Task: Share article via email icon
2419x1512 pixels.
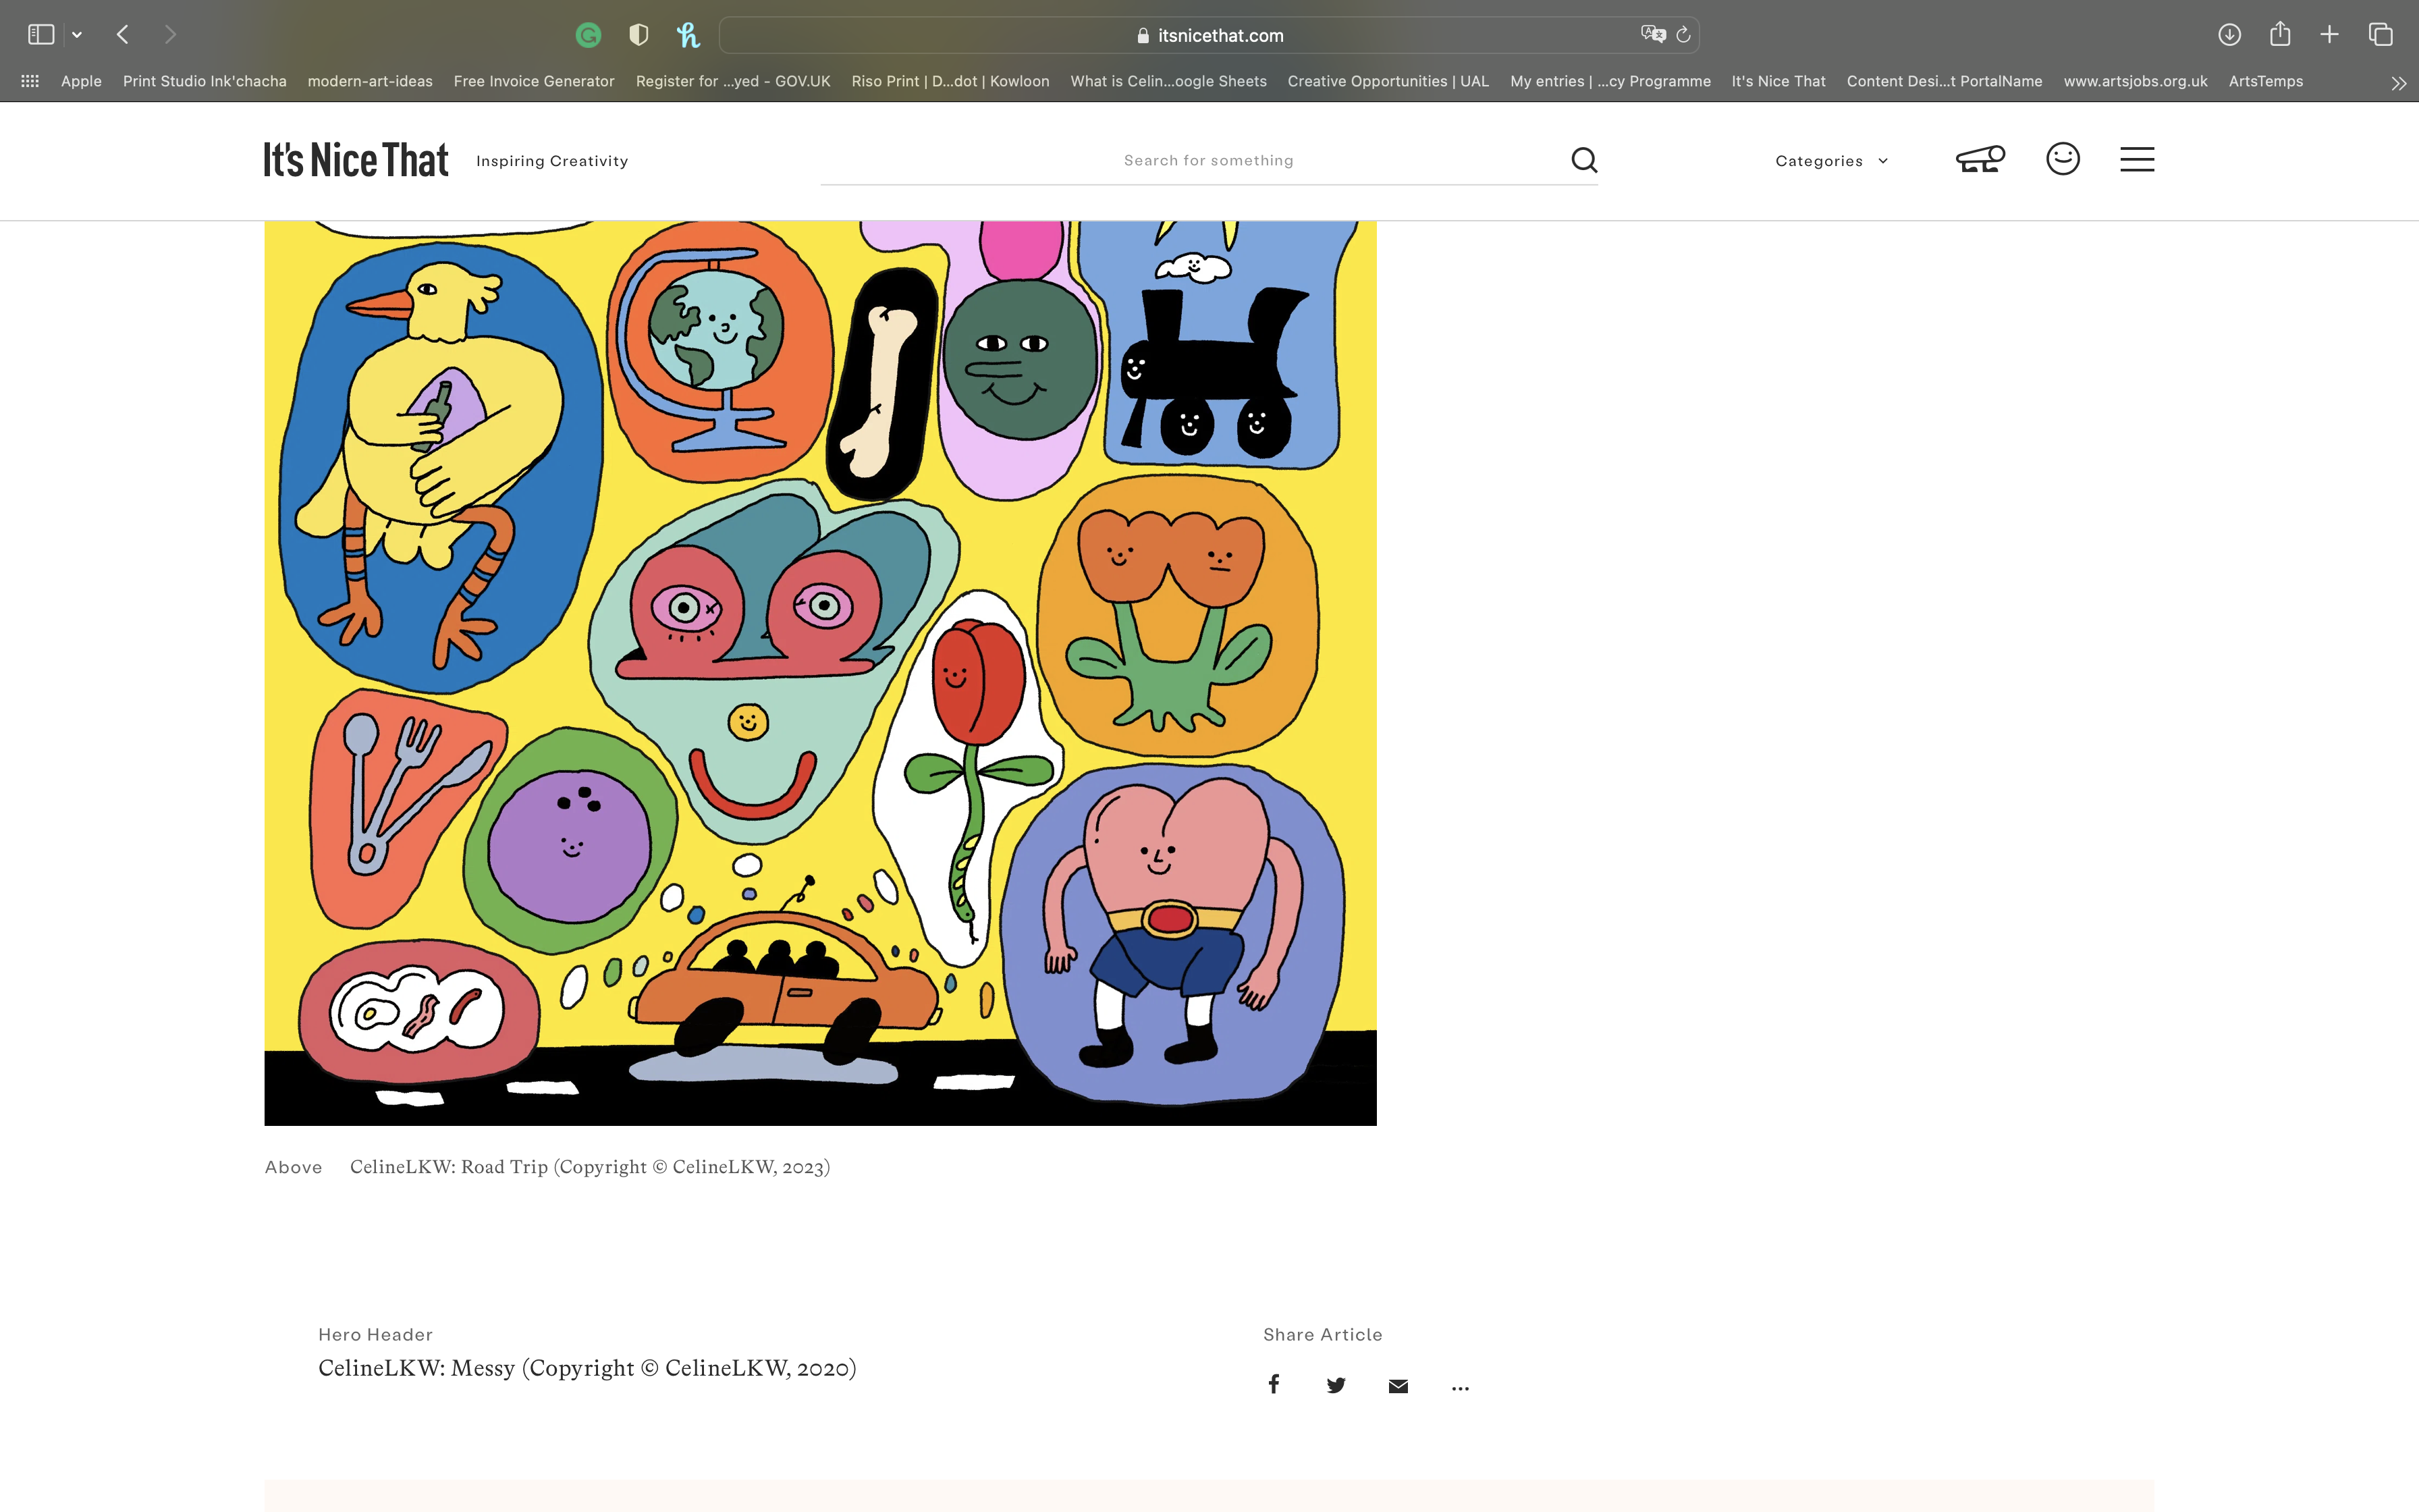Action: 1397,1386
